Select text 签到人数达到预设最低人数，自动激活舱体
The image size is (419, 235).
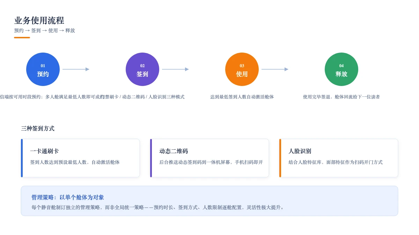[x=75, y=162]
